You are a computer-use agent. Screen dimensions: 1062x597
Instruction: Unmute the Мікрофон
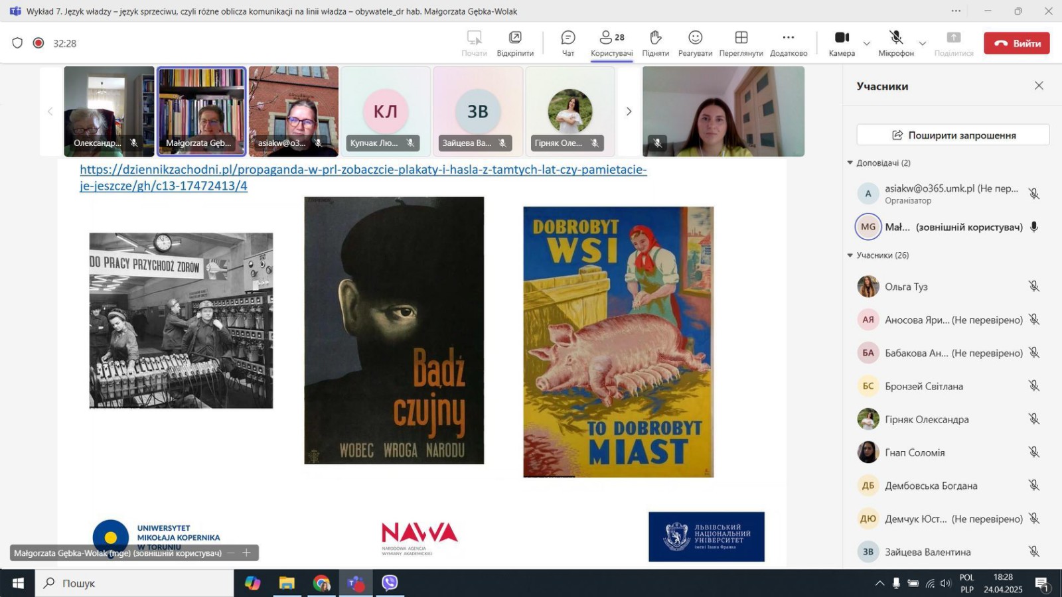click(x=896, y=43)
